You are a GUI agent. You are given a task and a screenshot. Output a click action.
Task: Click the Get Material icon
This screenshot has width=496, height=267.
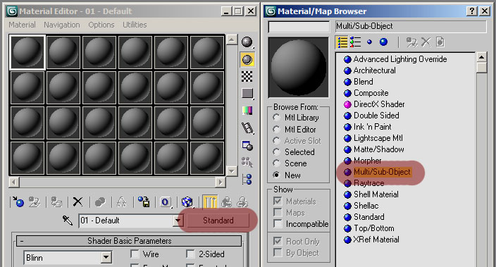pyautogui.click(x=18, y=201)
